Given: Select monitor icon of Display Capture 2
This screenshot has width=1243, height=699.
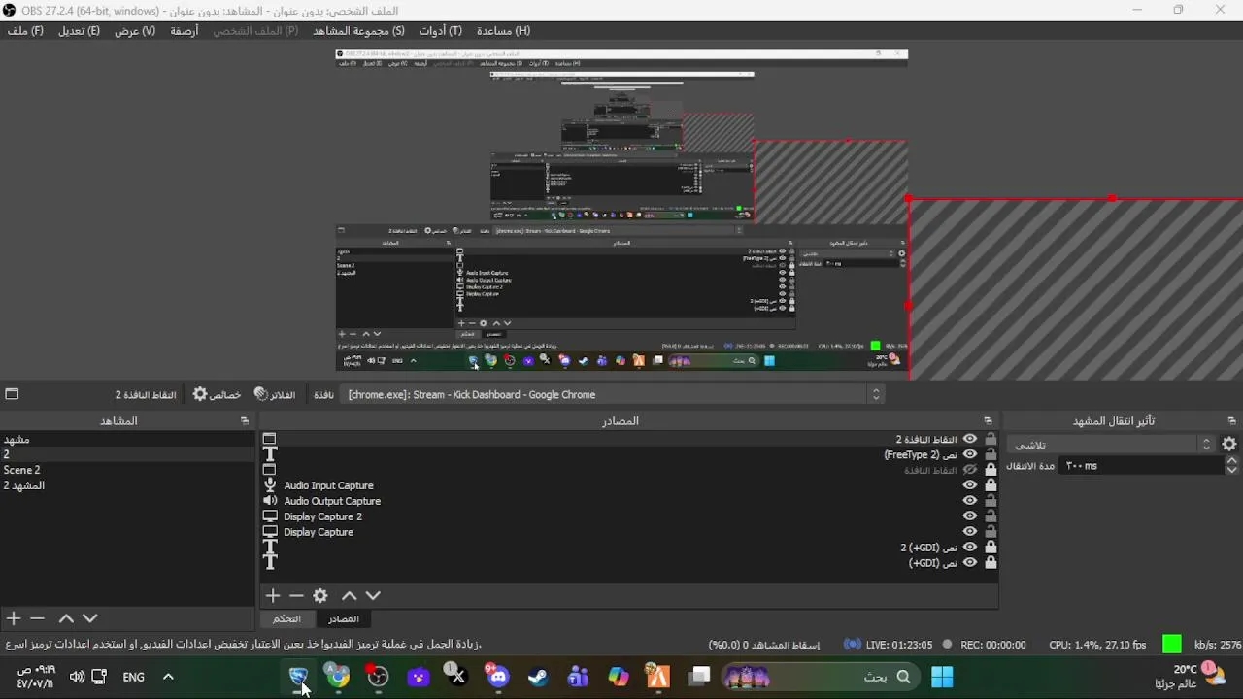Looking at the screenshot, I should [270, 516].
